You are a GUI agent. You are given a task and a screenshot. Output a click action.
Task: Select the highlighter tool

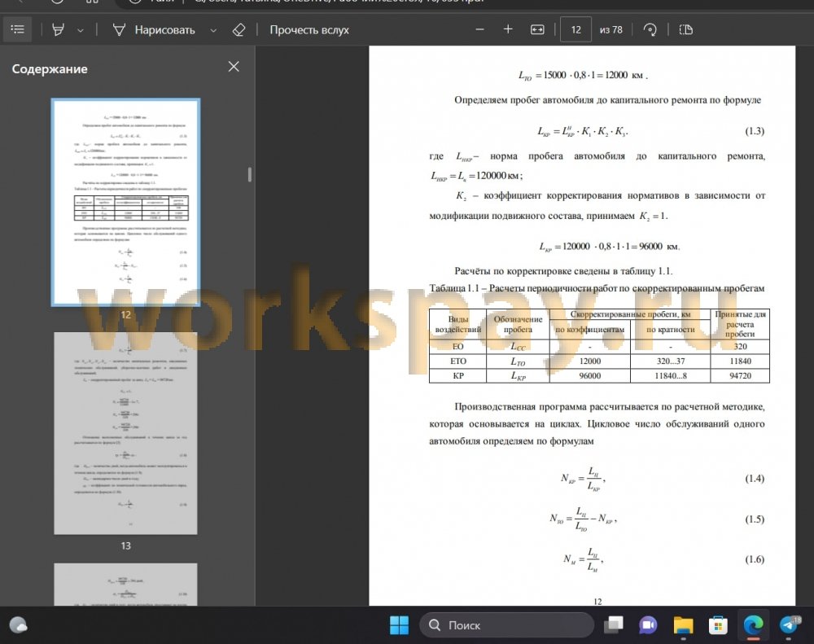58,29
